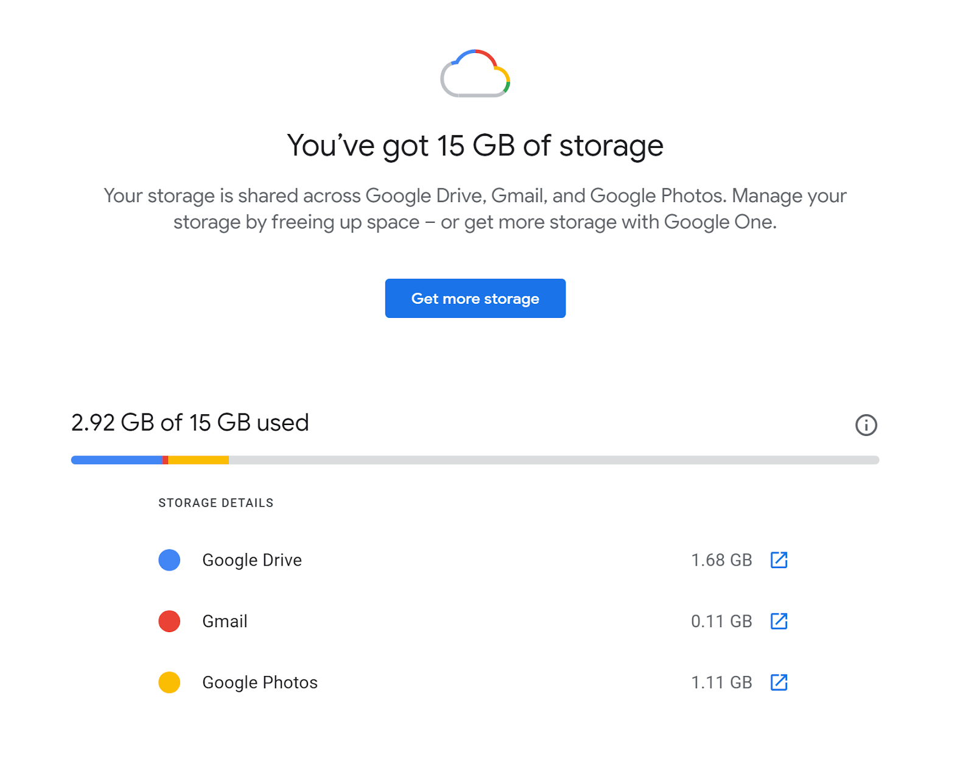
Task: Open the storage info icon
Action: (866, 425)
